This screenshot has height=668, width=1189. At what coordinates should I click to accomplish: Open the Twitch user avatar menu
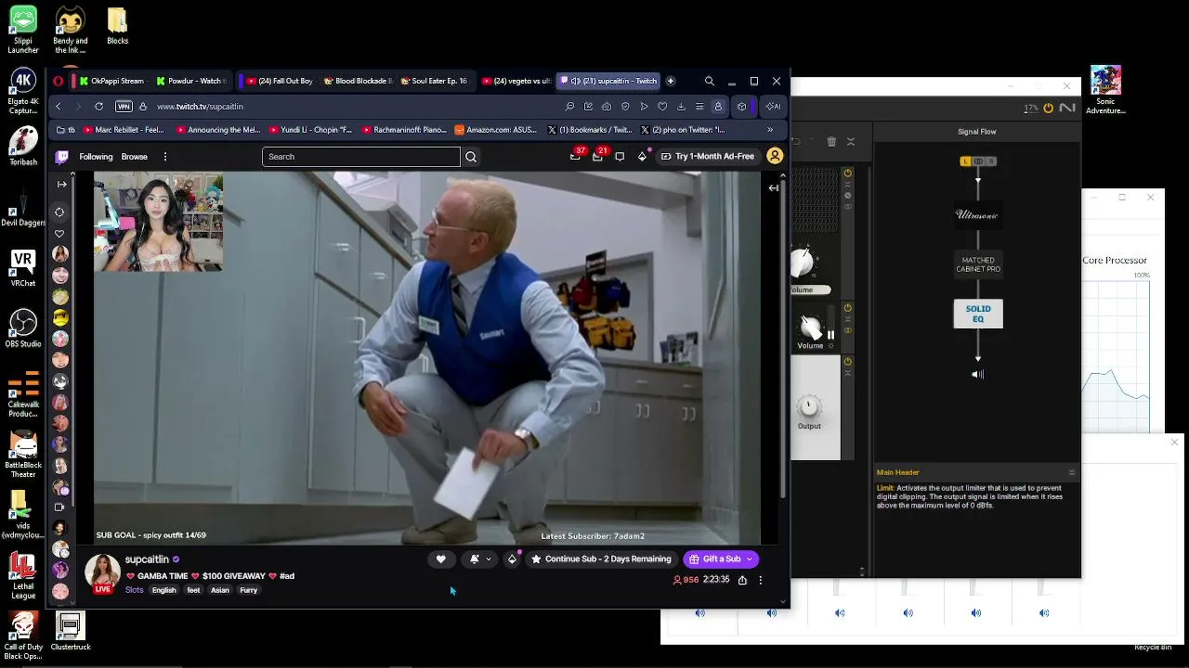(x=775, y=156)
